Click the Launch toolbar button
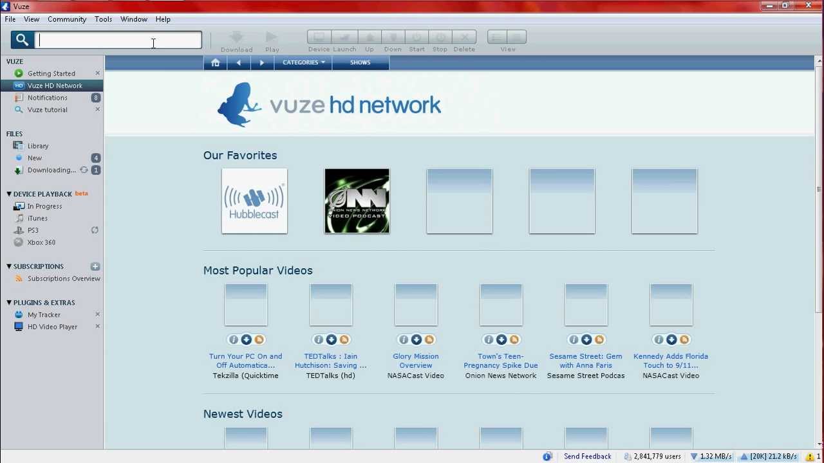824x463 pixels. tap(344, 37)
